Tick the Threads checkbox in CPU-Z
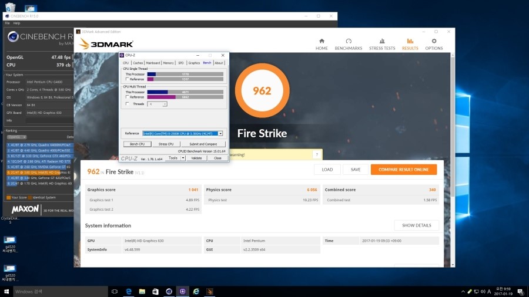The width and height of the screenshot is (529, 297). click(x=127, y=104)
